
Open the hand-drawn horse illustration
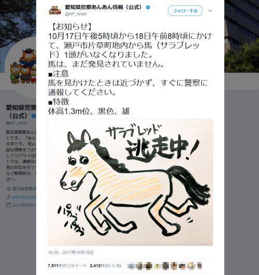(131, 182)
